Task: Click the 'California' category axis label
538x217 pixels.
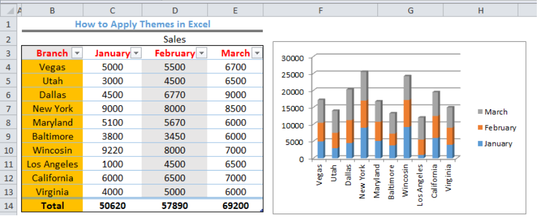Action: tap(434, 181)
